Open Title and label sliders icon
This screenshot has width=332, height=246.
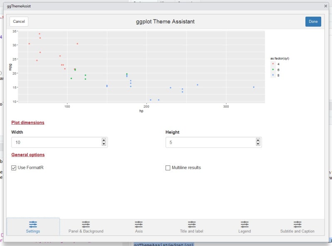click(192, 224)
